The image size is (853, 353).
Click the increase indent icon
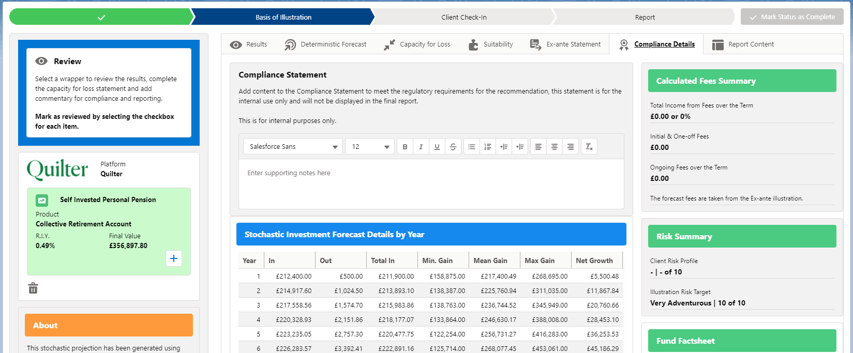click(504, 147)
